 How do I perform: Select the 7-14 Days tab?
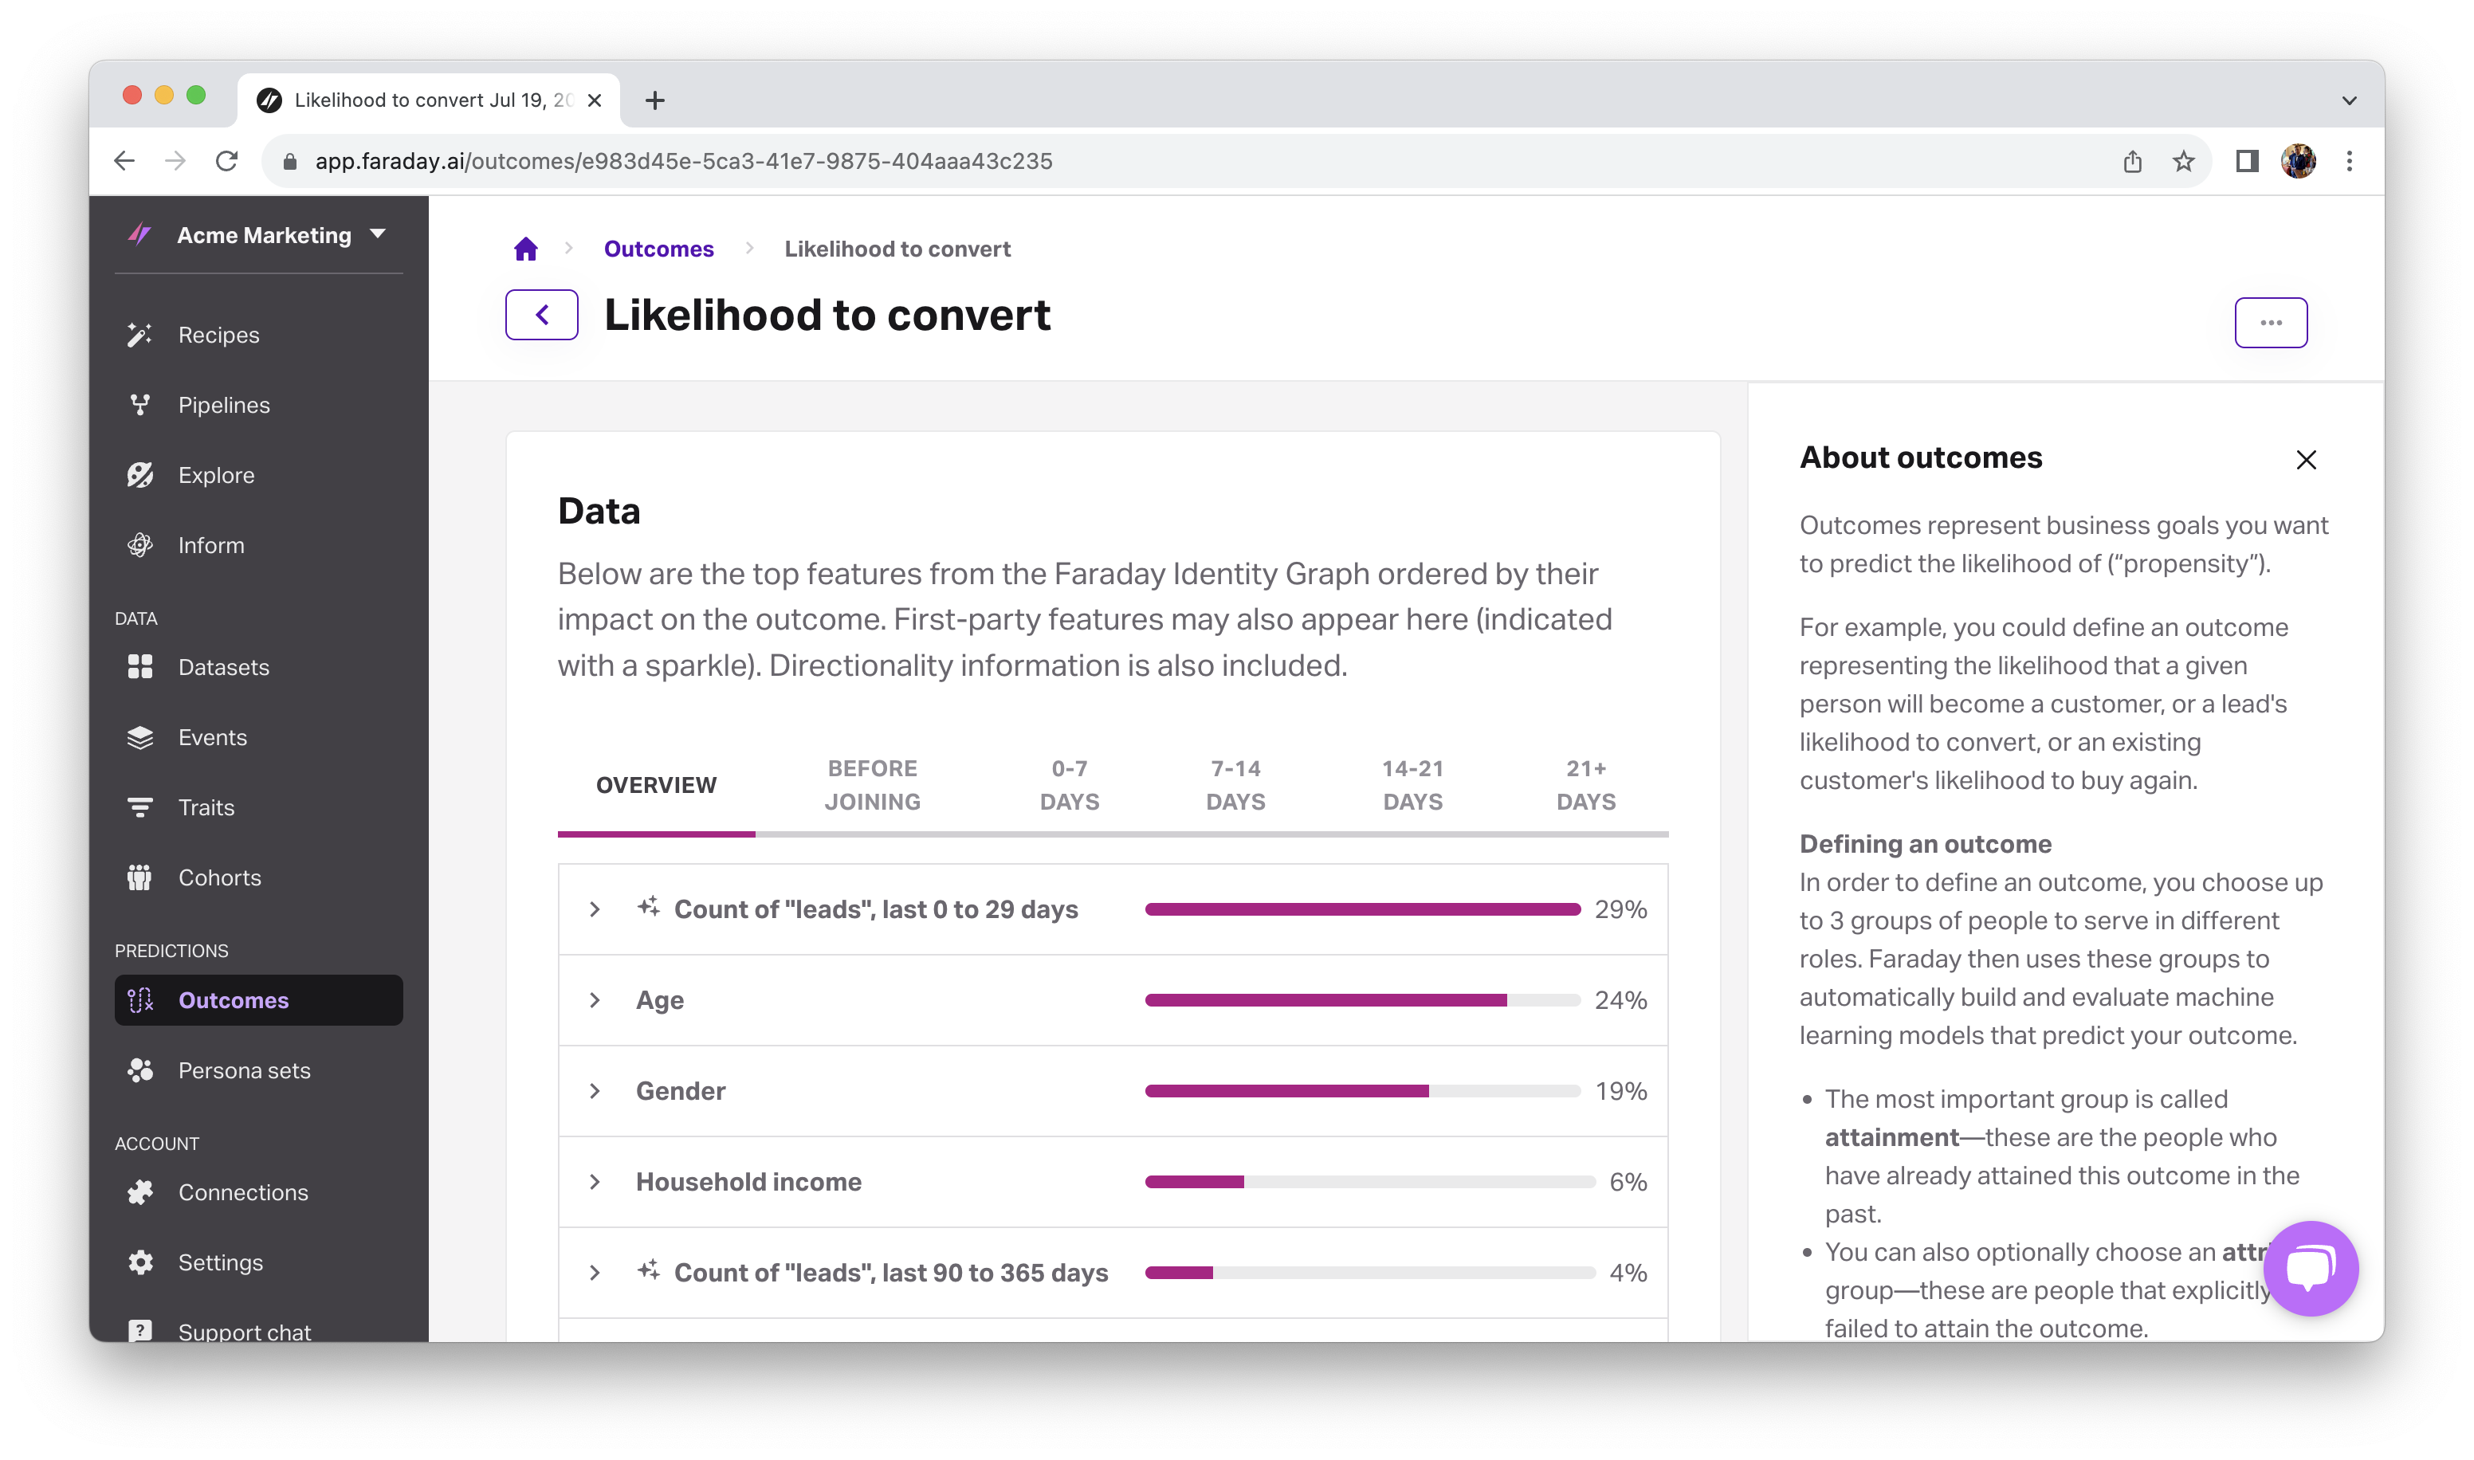point(1235,785)
